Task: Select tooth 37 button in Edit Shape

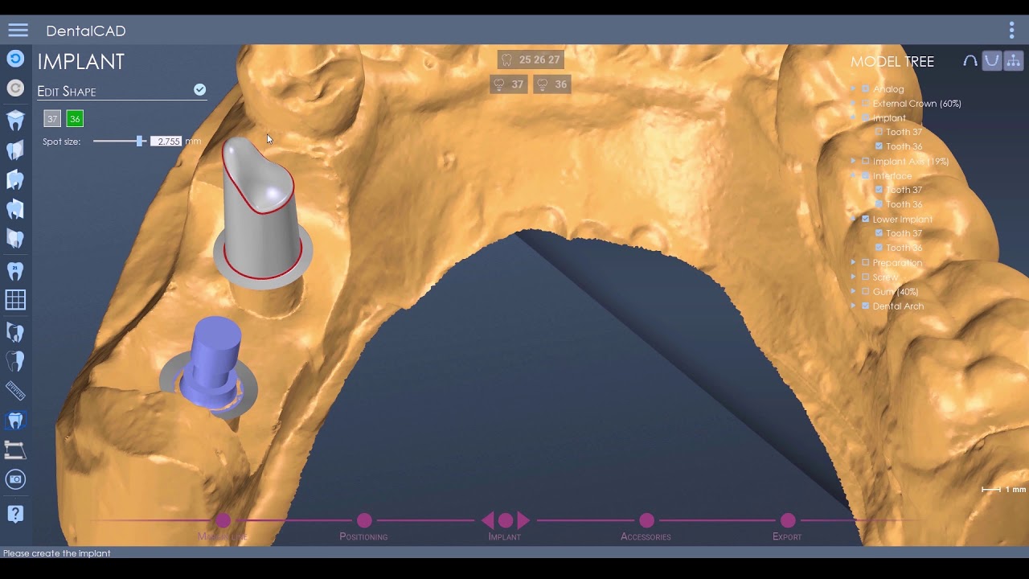Action: click(x=52, y=119)
